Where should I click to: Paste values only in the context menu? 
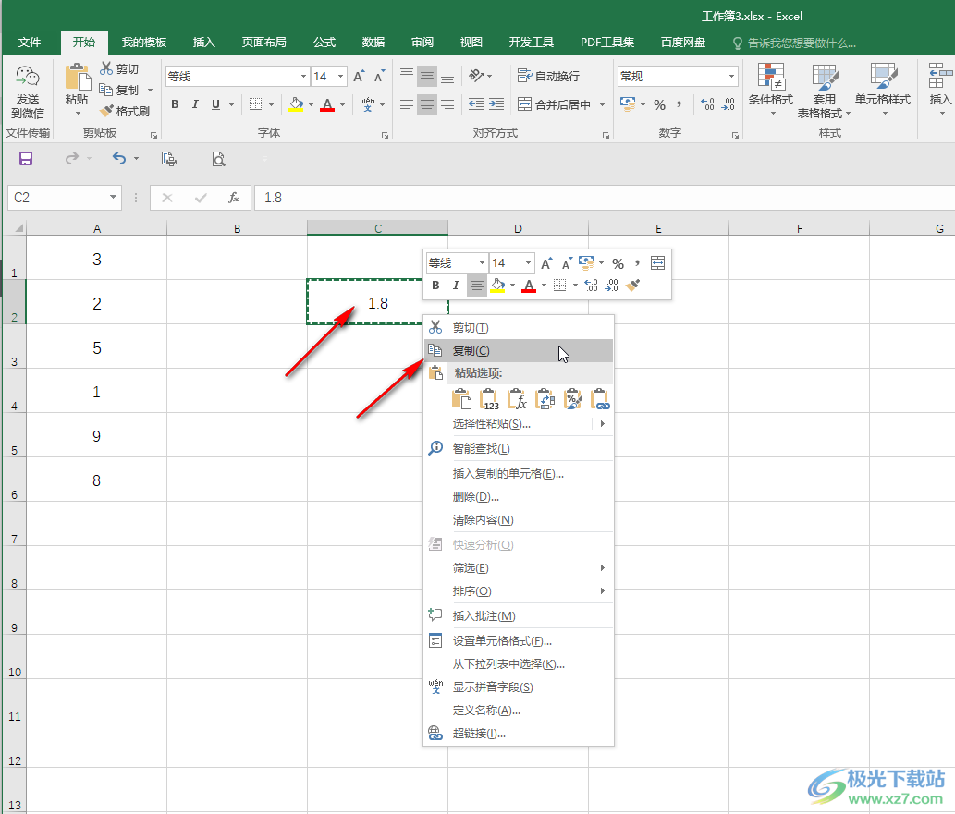[489, 399]
